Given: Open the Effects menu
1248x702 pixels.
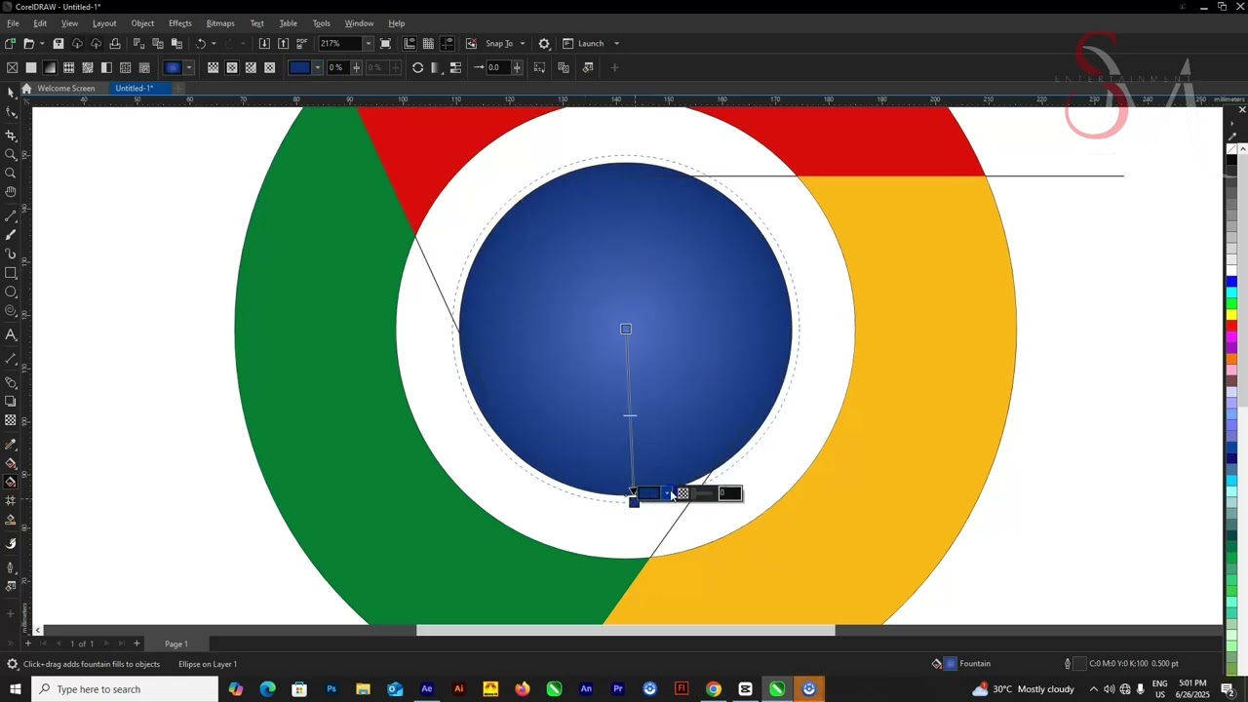Looking at the screenshot, I should tap(180, 23).
